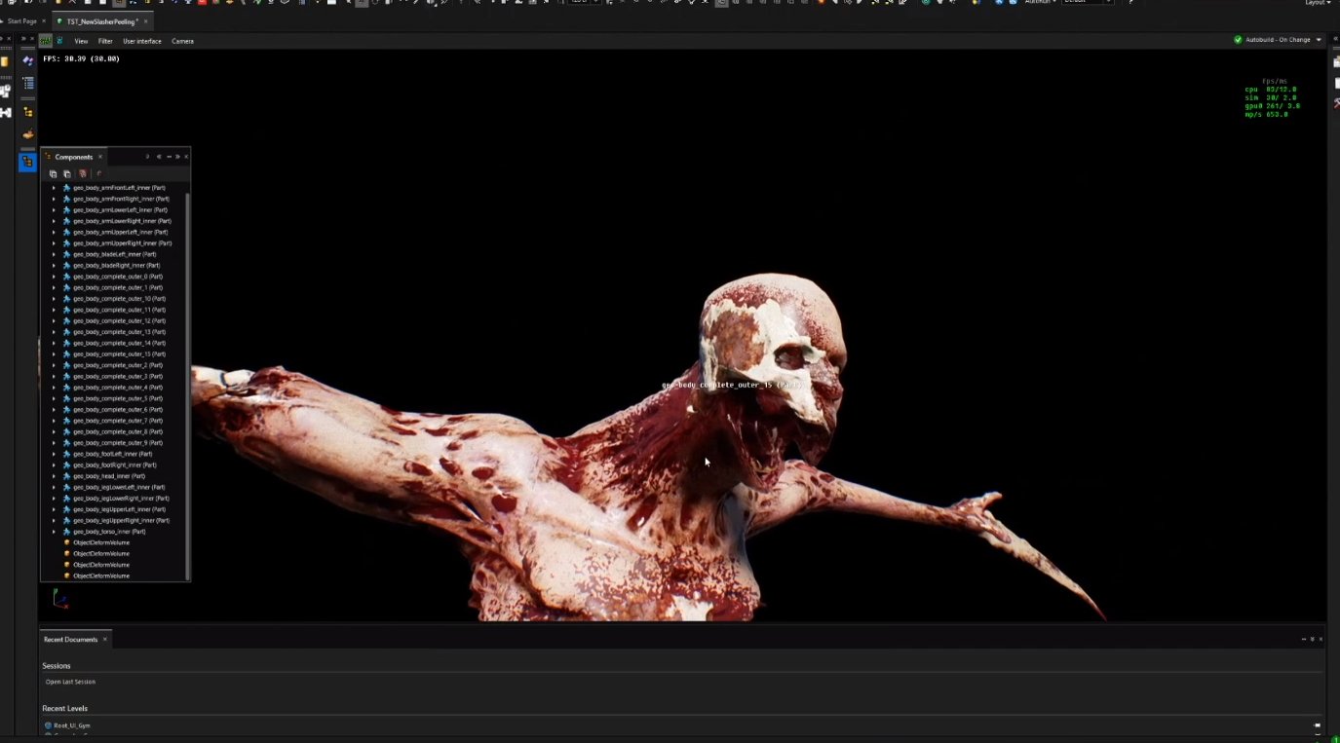
Task: Click the yellow hierarchy icon in the sidebar
Action: pos(28,112)
